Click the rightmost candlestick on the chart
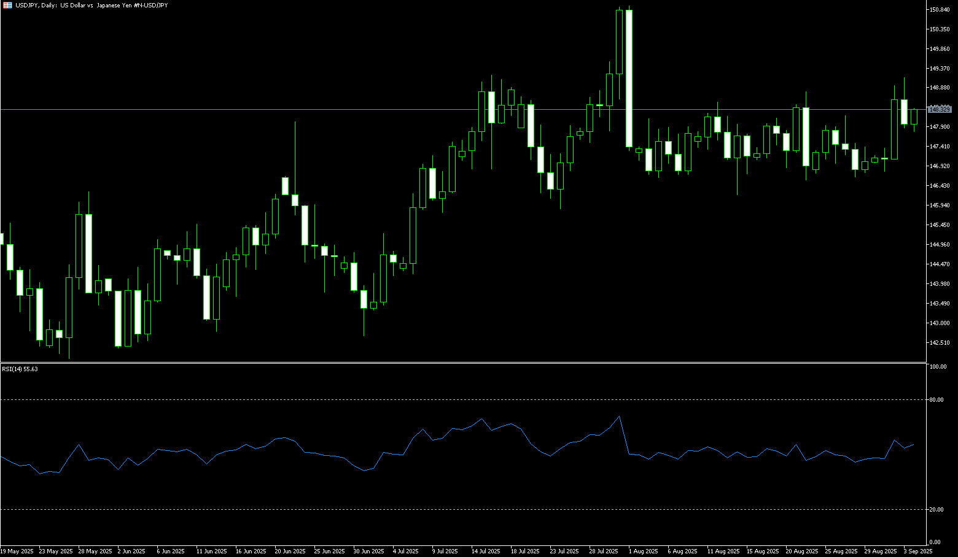This screenshot has width=958, height=557. (914, 117)
